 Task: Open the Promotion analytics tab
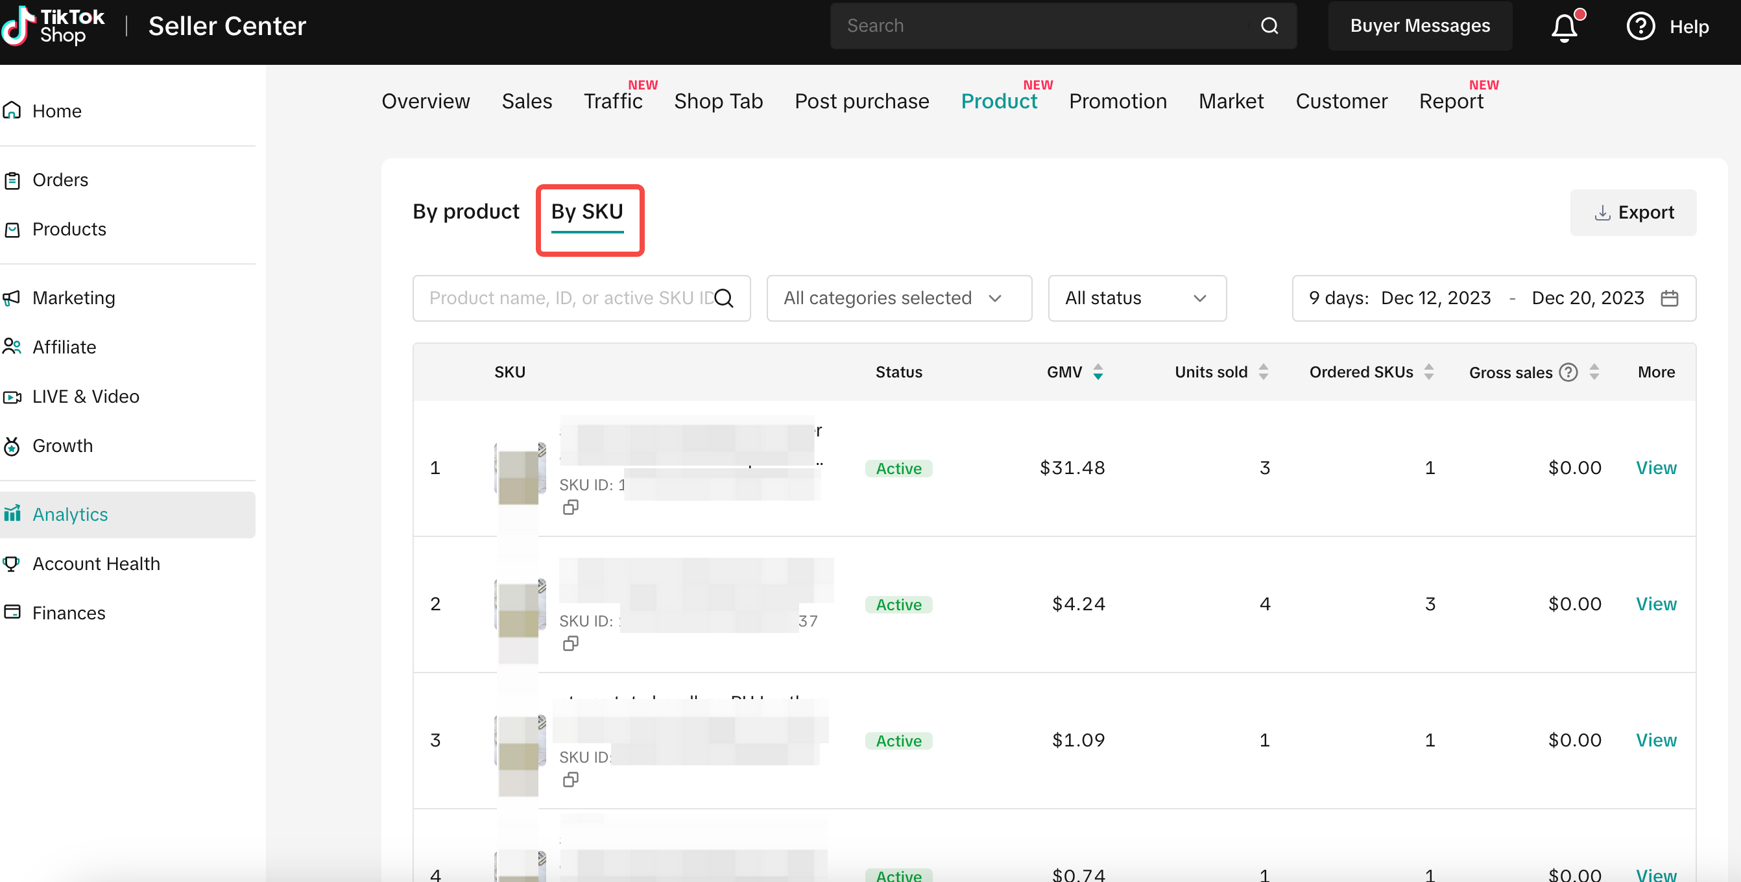1117,101
